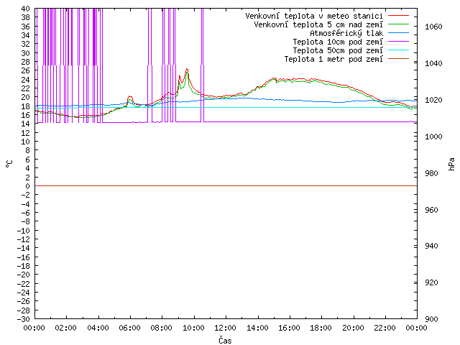Click the time label '14:00'

coord(257,328)
